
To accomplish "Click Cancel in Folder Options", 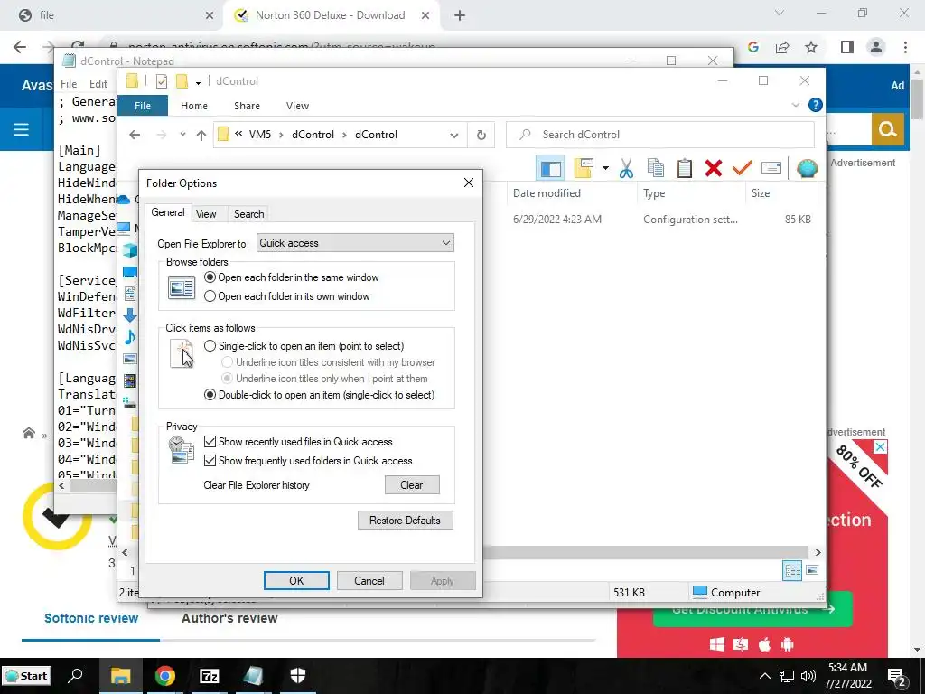I will [369, 581].
